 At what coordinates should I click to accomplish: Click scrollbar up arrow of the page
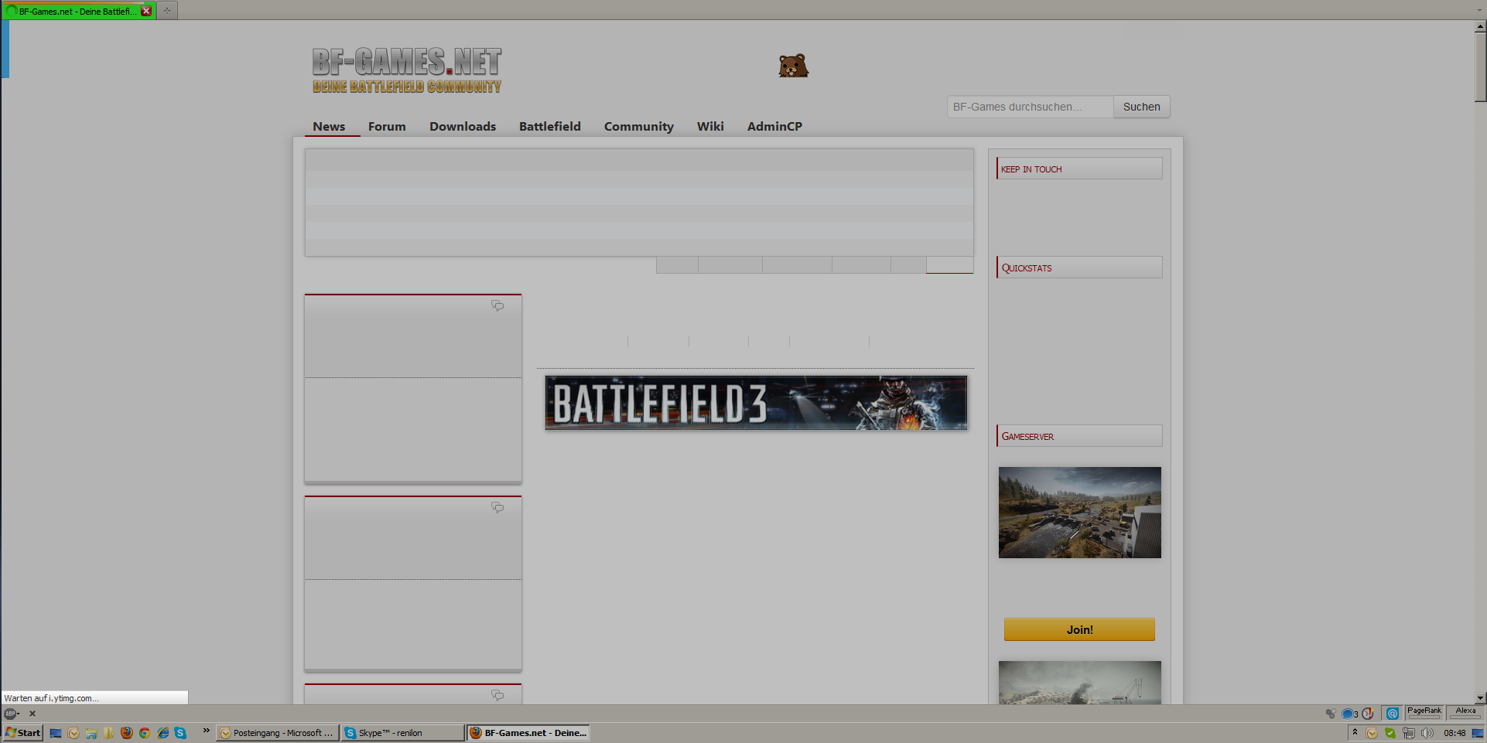click(1480, 26)
